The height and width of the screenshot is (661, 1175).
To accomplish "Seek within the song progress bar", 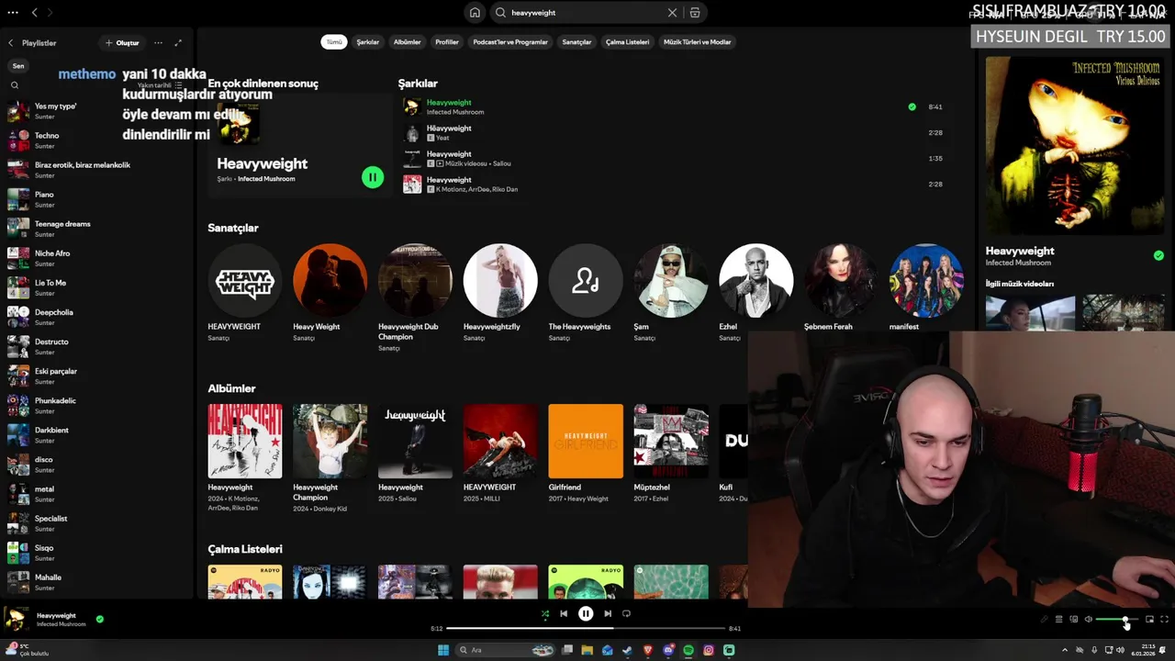I will pos(586,629).
